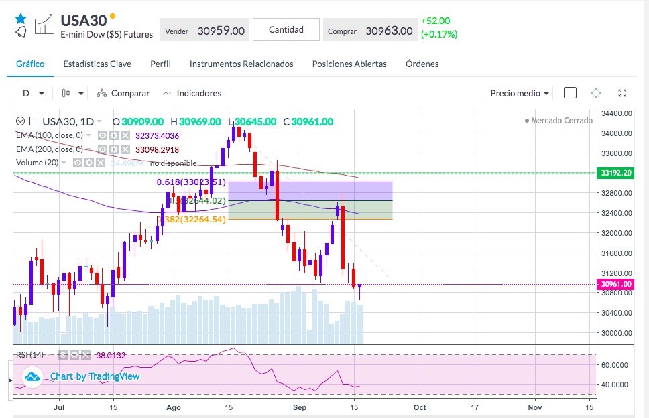
Task: Open the Posiciones Abiertas tab
Action: (349, 64)
